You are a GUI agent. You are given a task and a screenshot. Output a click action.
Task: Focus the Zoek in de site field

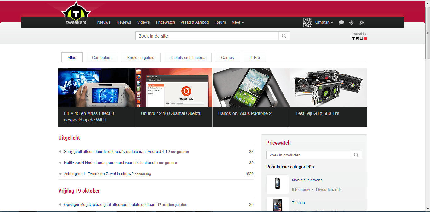[x=207, y=36]
